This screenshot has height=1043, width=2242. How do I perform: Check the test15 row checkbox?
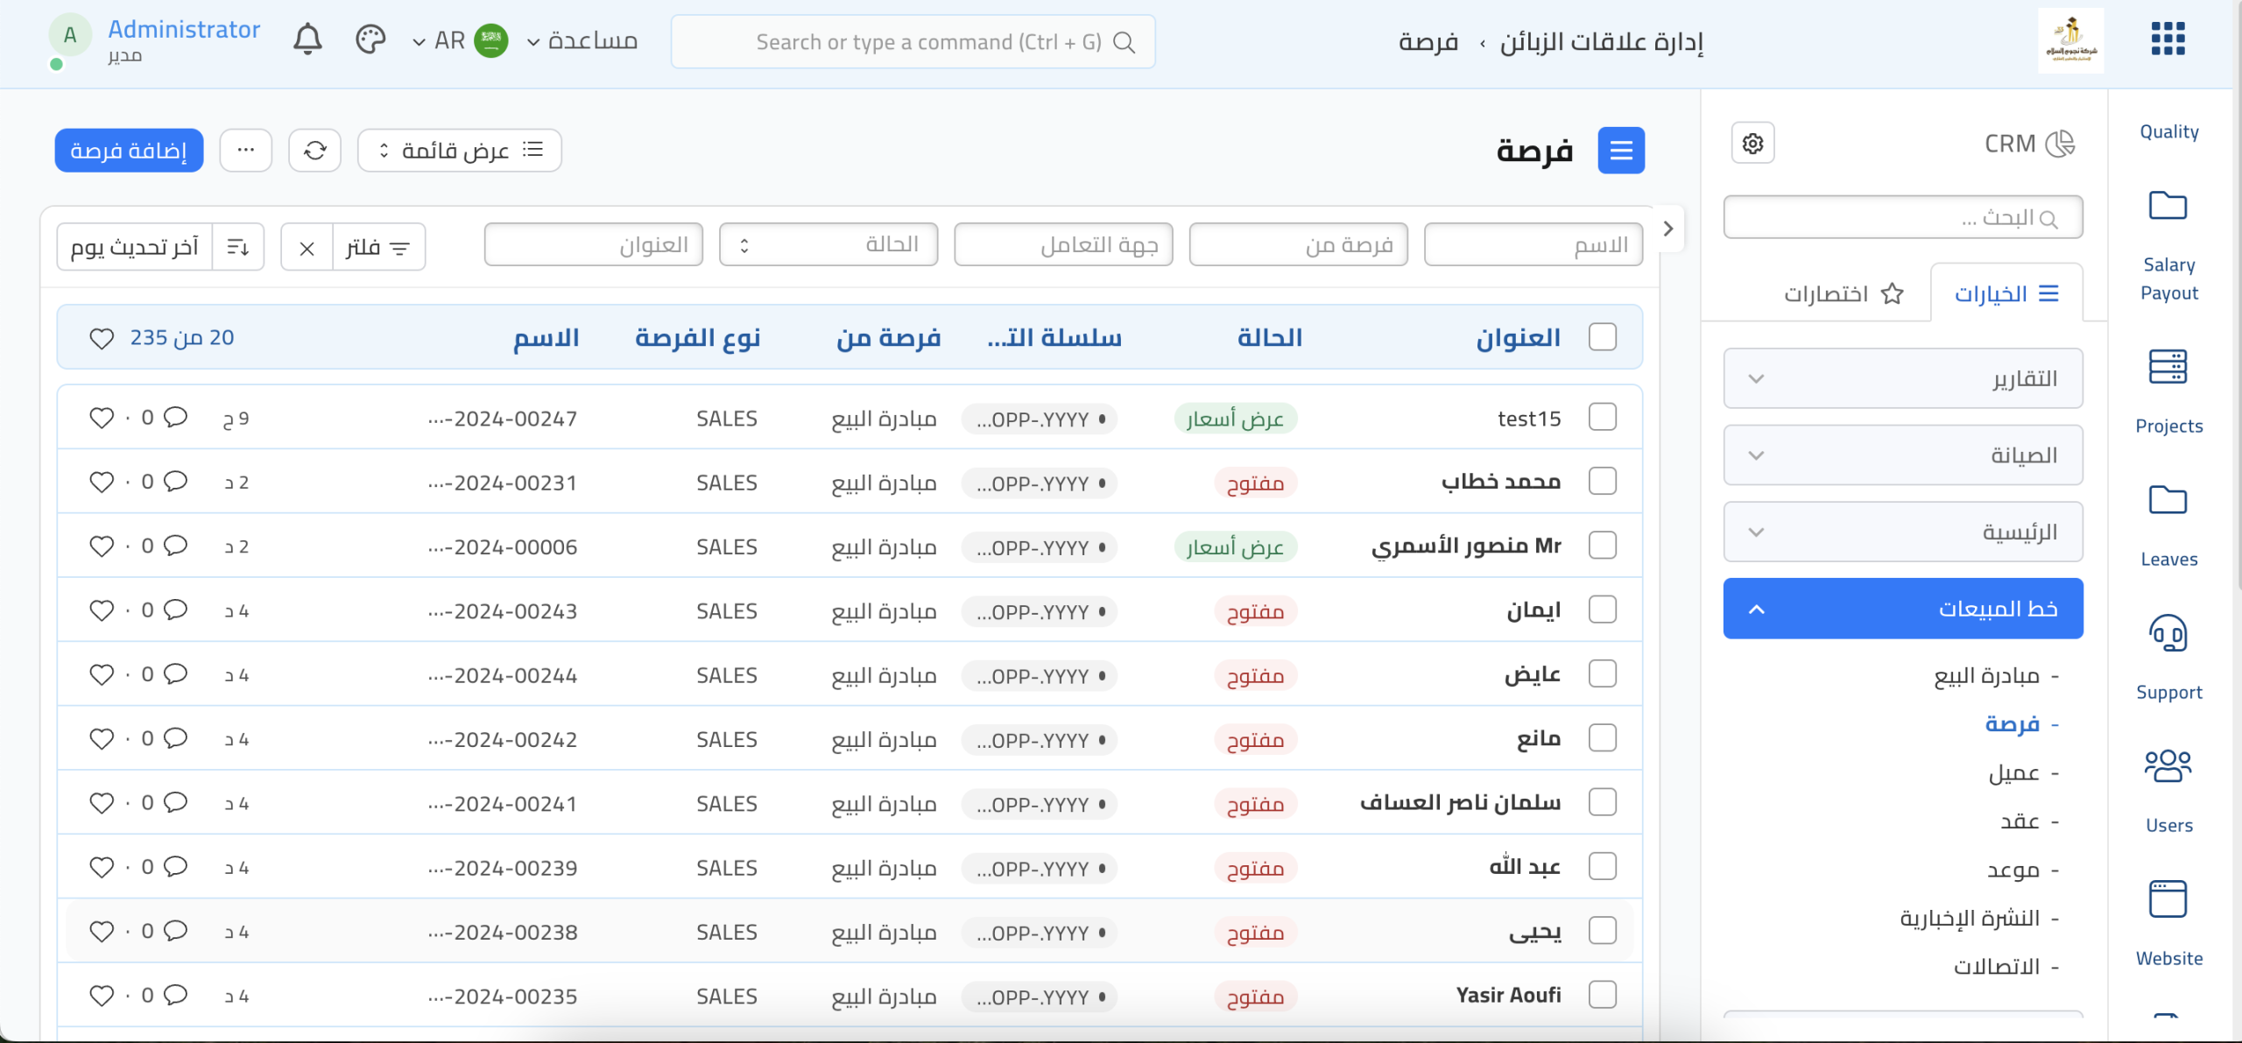coord(1602,418)
